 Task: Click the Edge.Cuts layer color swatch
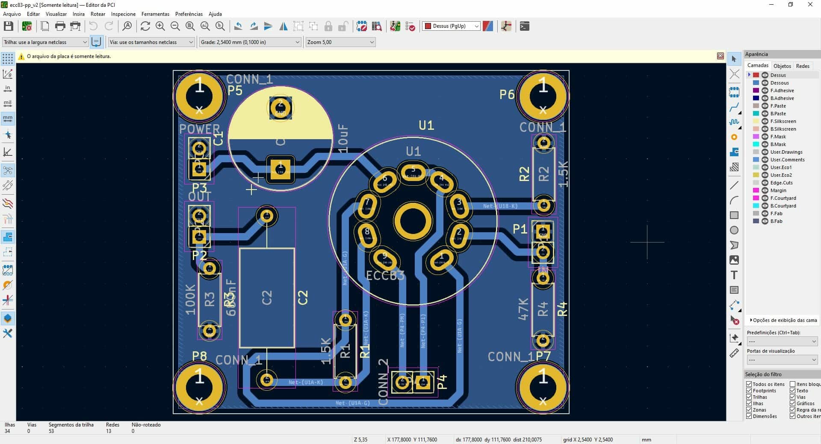pos(756,183)
